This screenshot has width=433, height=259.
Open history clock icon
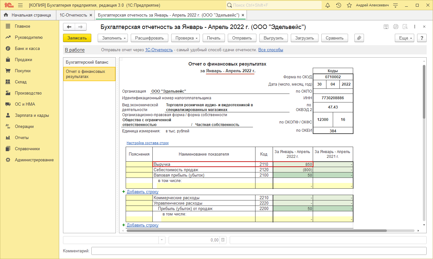(339, 5)
